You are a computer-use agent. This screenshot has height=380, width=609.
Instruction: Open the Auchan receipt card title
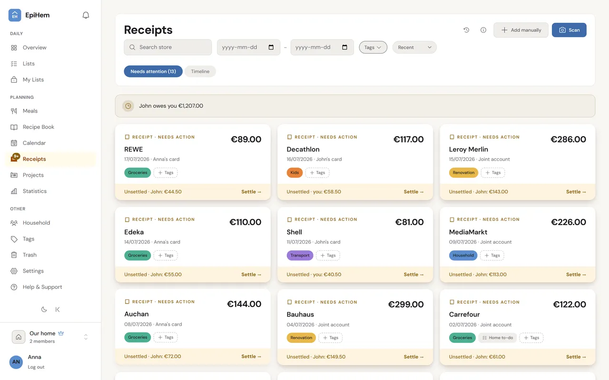(x=137, y=314)
